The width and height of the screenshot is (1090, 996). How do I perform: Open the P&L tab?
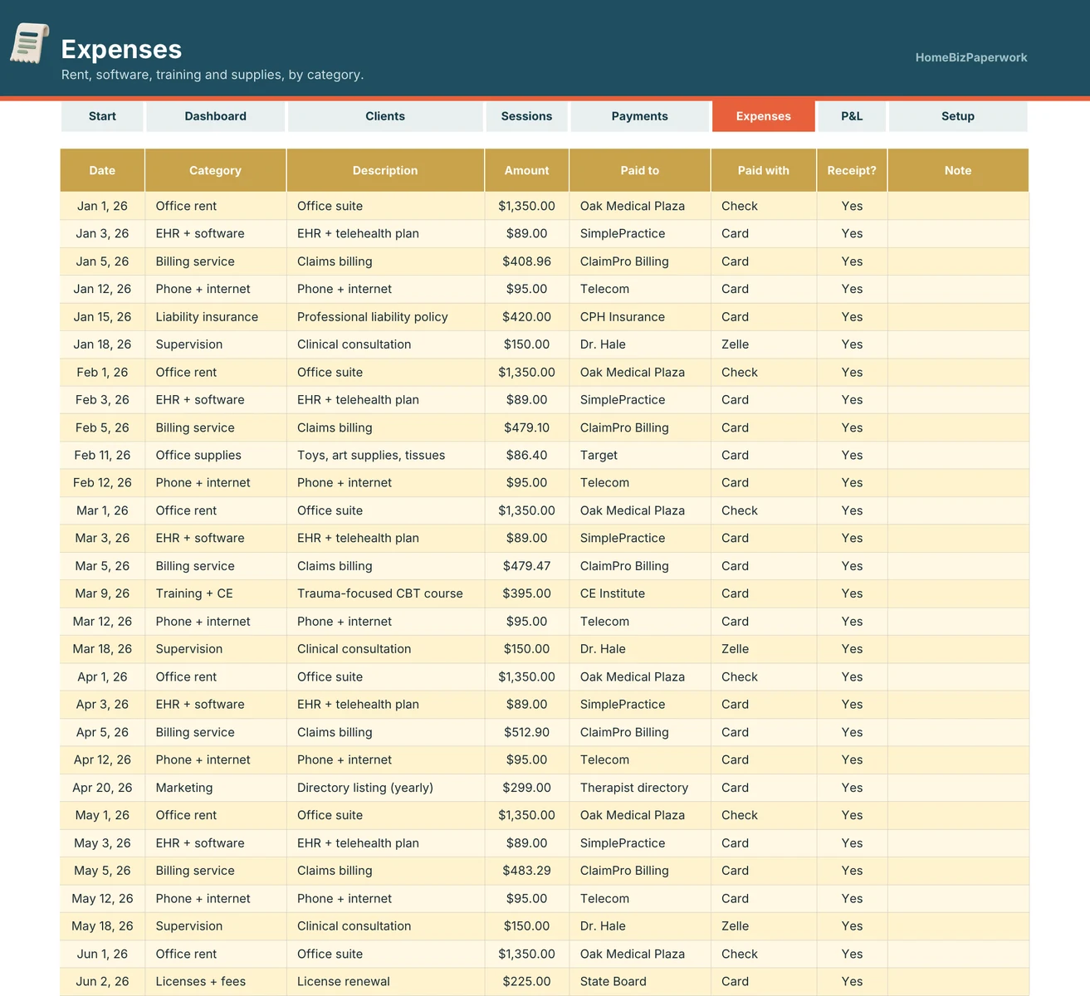pyautogui.click(x=852, y=116)
